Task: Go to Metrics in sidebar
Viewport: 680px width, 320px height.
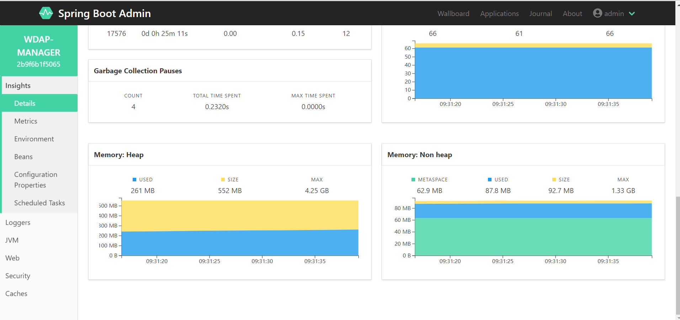Action: [x=39, y=121]
